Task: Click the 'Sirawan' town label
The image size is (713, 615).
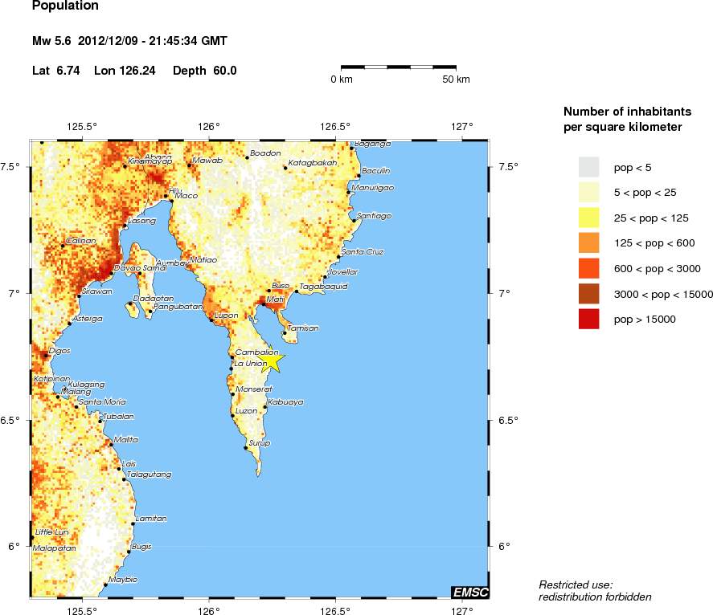Action: pos(96,291)
